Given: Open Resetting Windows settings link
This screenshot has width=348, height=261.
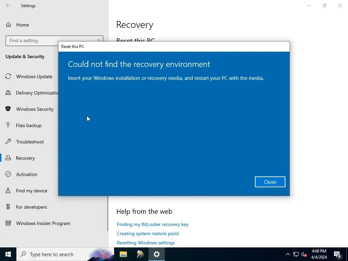Looking at the screenshot, I should click(x=146, y=243).
